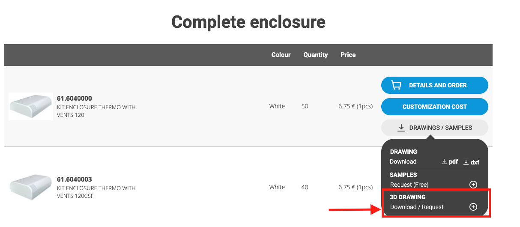Click the Details and Order button label
Image resolution: width=520 pixels, height=227 pixels.
[x=438, y=85]
